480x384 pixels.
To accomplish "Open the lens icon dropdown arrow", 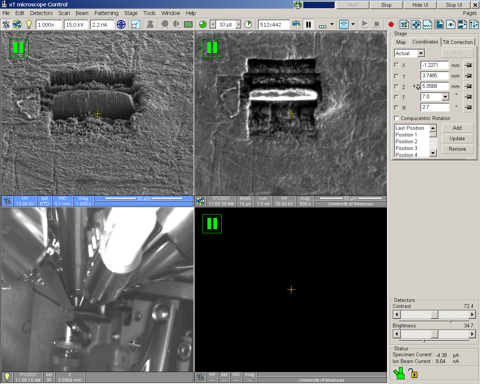I will tap(353, 25).
